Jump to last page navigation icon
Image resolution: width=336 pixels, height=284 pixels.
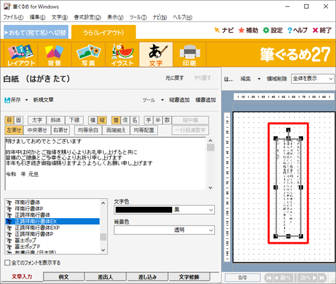322,278
